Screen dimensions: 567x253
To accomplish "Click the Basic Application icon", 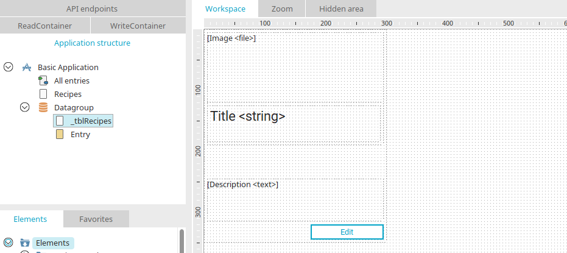I will click(x=26, y=67).
